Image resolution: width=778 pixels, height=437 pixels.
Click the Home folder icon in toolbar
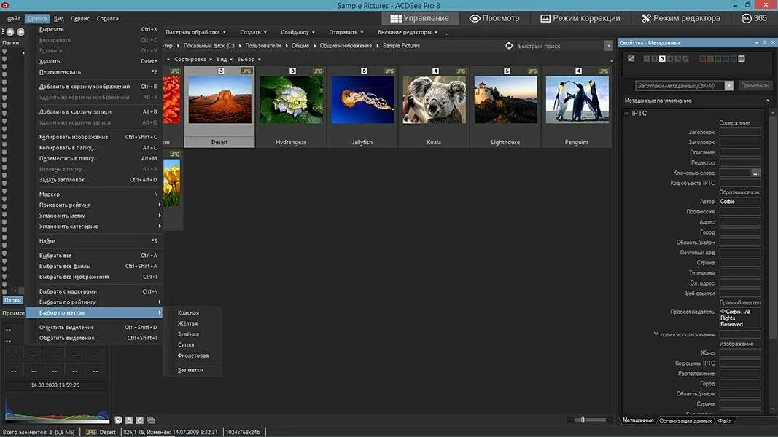(10, 32)
